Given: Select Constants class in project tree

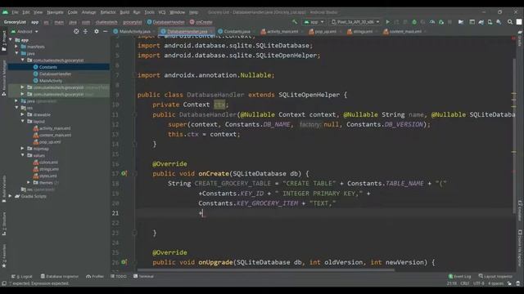Looking at the screenshot, I should pos(47,67).
